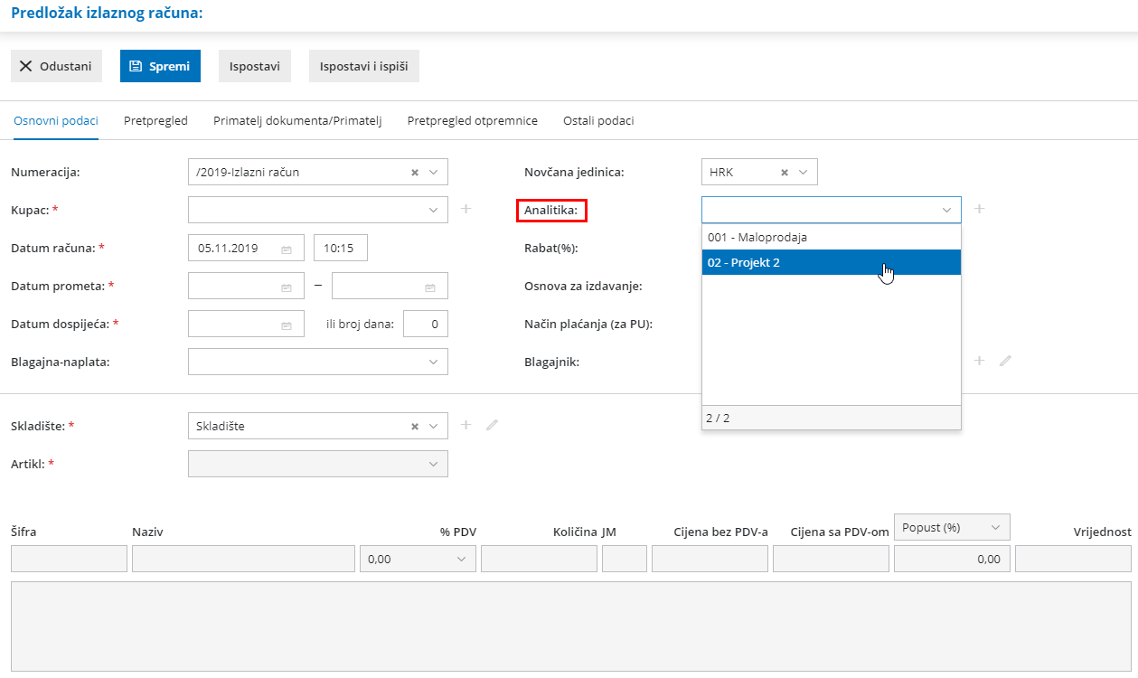Click the JM input field
1138x678 pixels.
[625, 559]
